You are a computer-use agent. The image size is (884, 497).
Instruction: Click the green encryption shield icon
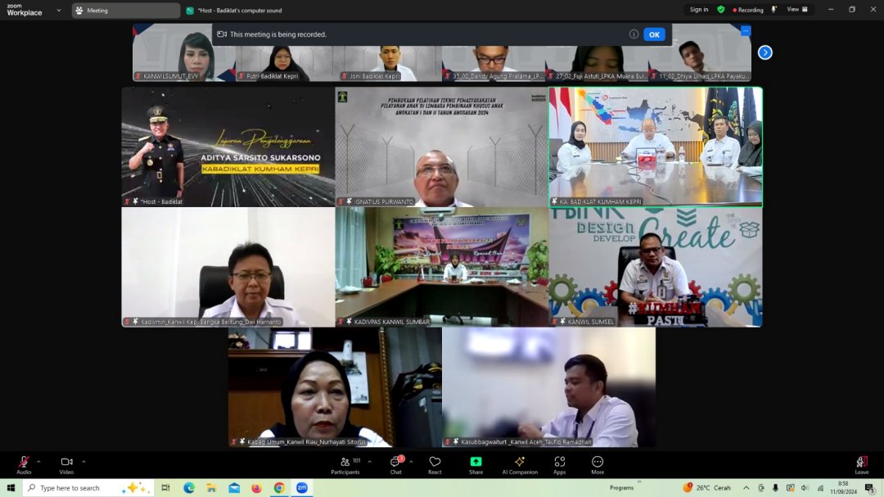click(x=721, y=10)
